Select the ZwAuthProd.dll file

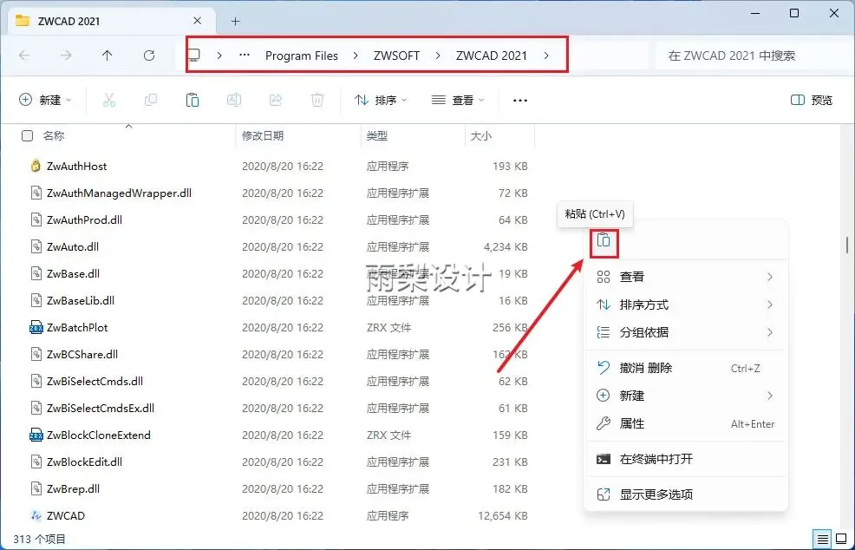point(84,219)
